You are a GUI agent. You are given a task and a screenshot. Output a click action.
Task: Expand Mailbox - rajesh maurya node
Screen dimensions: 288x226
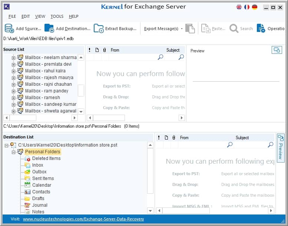tap(13, 78)
